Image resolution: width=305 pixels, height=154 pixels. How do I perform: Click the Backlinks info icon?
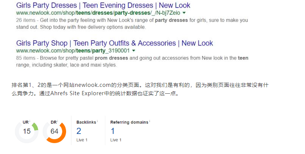click(97, 121)
